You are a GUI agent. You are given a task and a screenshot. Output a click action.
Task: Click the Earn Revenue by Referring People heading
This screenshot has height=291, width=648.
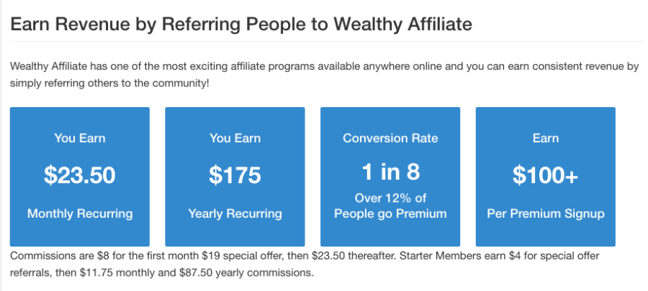pos(241,24)
